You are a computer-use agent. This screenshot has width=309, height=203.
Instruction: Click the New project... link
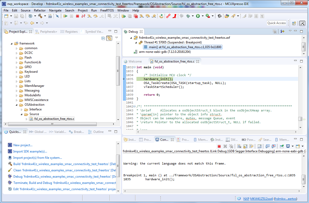(23, 145)
